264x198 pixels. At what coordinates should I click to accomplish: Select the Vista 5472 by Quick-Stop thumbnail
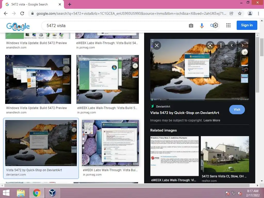coord(41,143)
